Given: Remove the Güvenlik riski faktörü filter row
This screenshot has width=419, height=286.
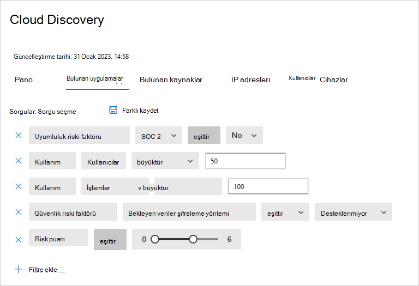Looking at the screenshot, I should point(19,212).
